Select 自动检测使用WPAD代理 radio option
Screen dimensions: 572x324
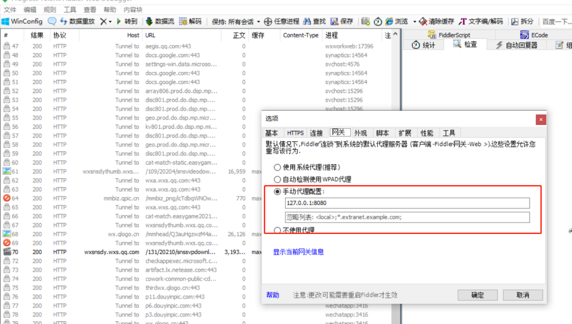[277, 179]
